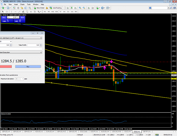Expand the Periods clock dropdown arrow

(x=105, y=8)
